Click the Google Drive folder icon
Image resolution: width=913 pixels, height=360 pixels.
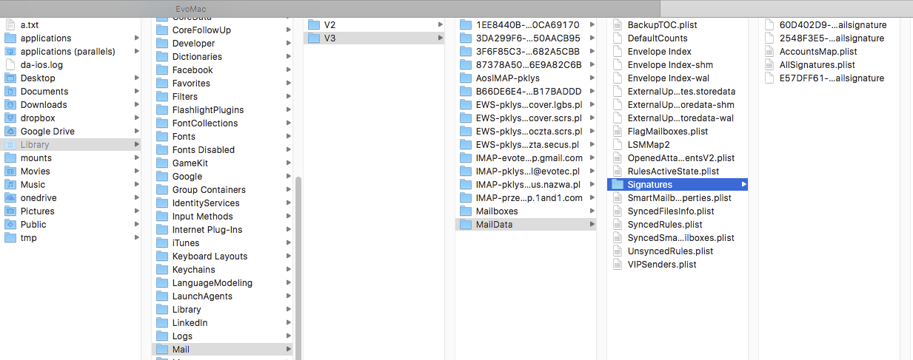[10, 132]
